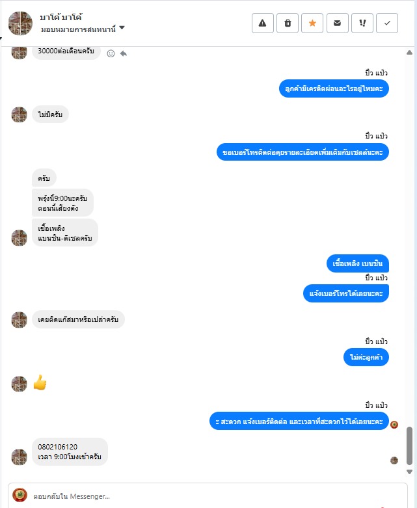Click the scroll up arrow of chat
The width and height of the screenshot is (417, 508).
pyautogui.click(x=410, y=53)
